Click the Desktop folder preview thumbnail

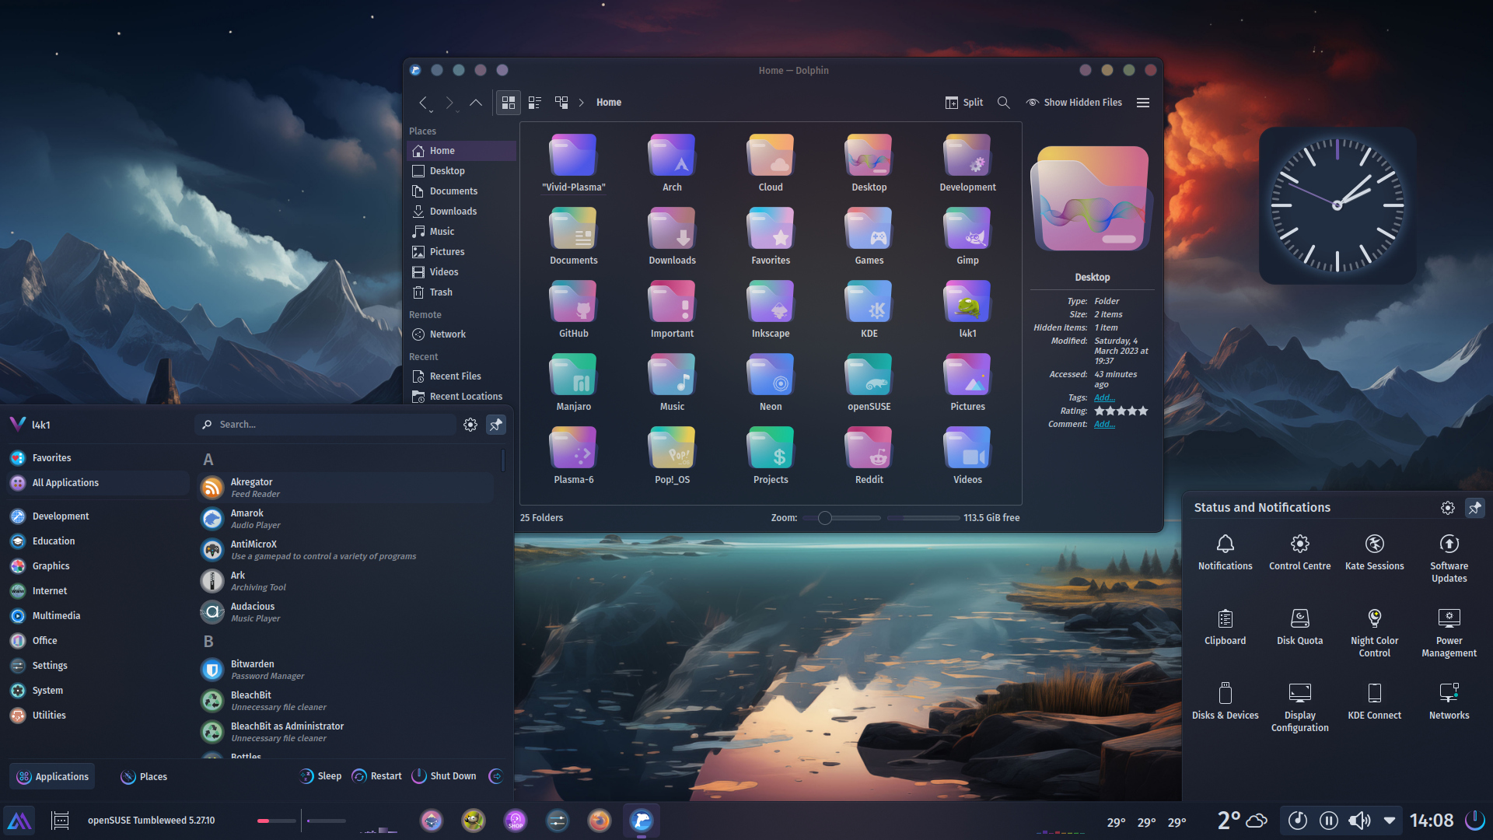click(x=1091, y=198)
